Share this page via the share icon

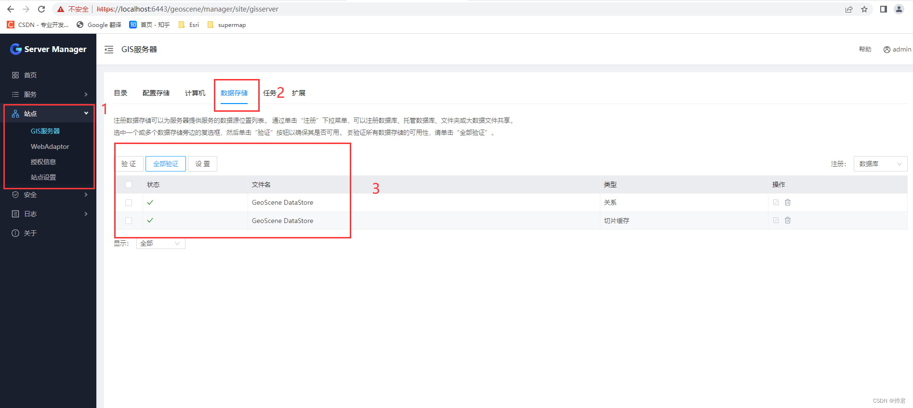[849, 9]
